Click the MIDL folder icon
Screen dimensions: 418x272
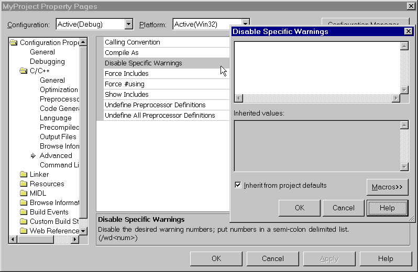[24, 194]
